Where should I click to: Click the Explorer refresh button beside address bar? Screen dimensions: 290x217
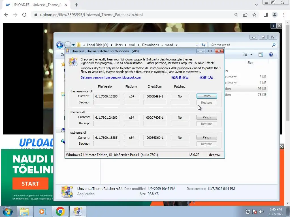click(203, 45)
